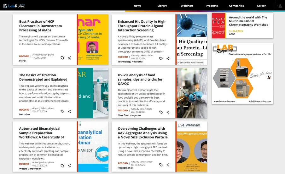Tag the Automated Bioanalytical Sample webinar
The image size is (285, 174).
click(x=62, y=166)
